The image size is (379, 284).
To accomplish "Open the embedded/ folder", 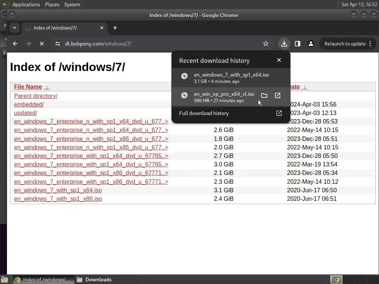I will (x=29, y=104).
